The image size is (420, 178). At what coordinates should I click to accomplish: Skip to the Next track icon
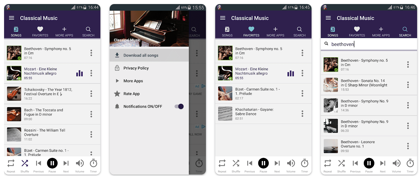coord(66,163)
